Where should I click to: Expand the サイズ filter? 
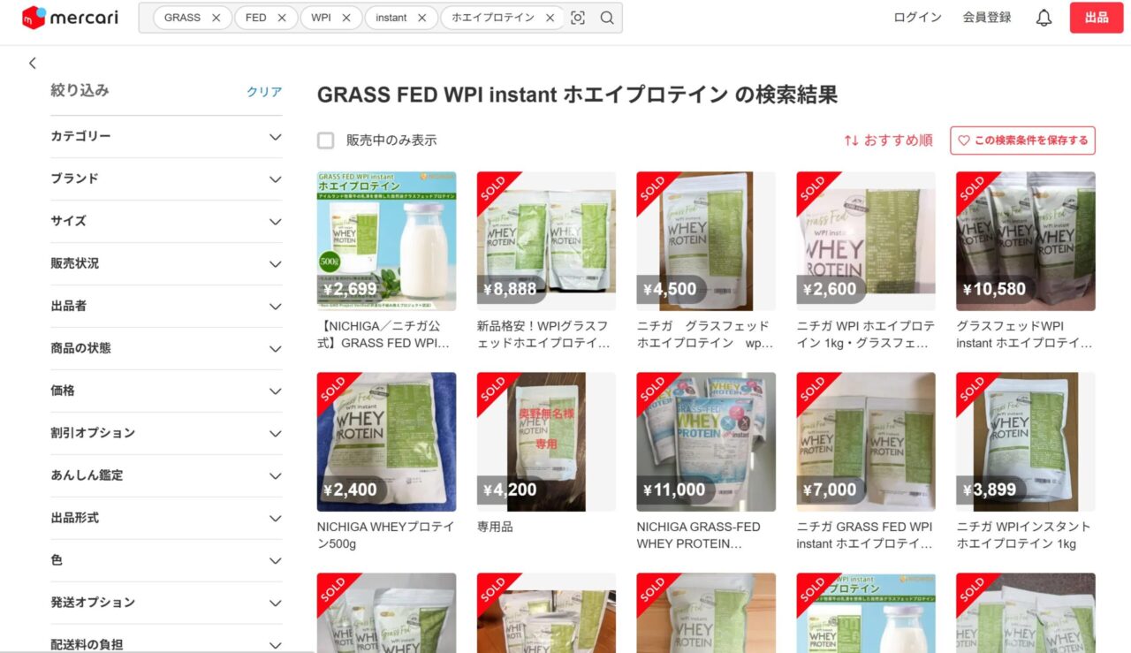166,222
